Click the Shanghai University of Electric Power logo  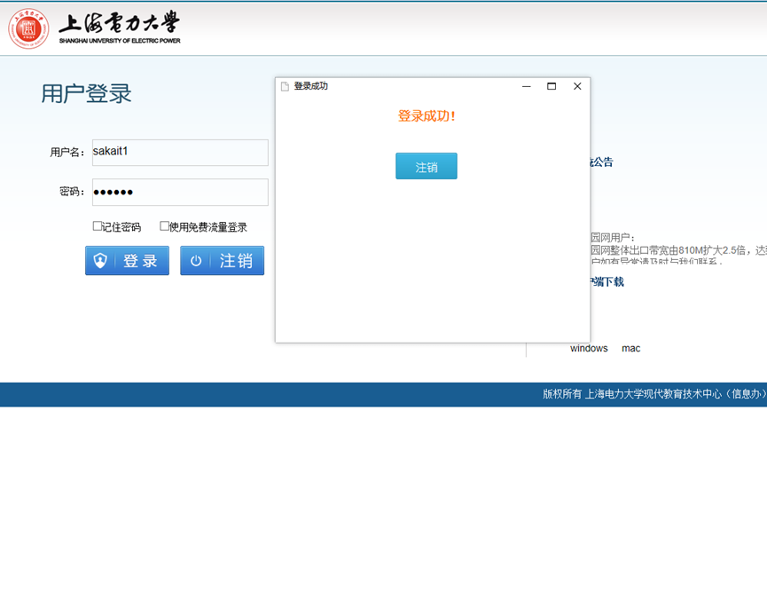point(28,28)
